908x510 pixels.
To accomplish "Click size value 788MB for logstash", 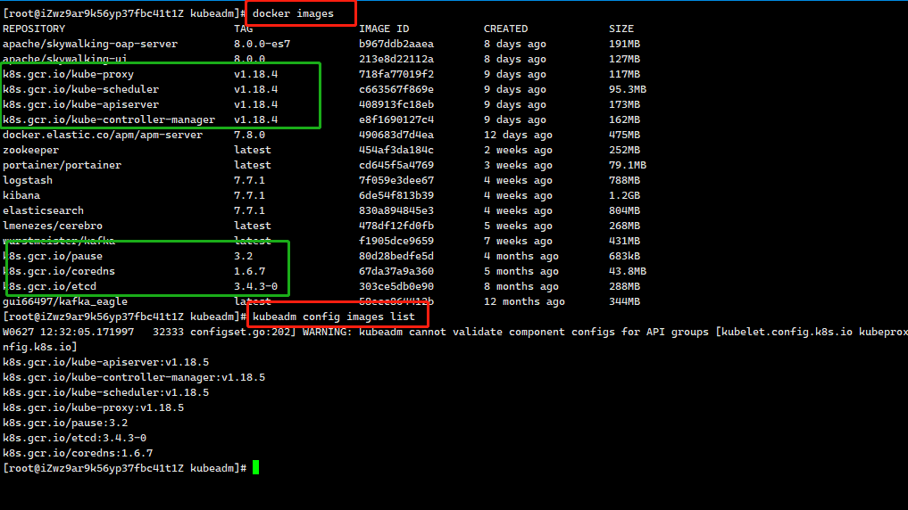I will click(x=624, y=180).
